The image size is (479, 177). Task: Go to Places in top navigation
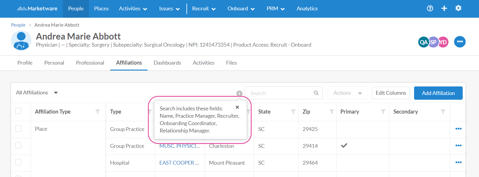[101, 9]
